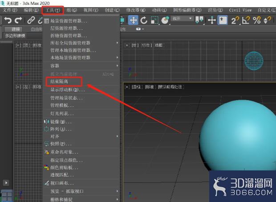The height and width of the screenshot is (202, 276).
Task: Click the viewport layout icon at bottom left
Action: [7, 196]
